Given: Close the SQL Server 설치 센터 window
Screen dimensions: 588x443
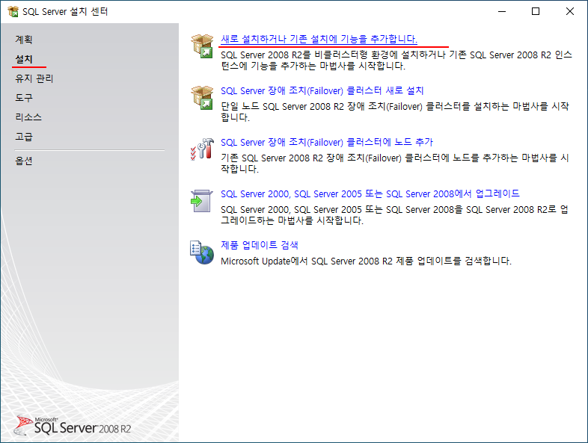Looking at the screenshot, I should (569, 12).
